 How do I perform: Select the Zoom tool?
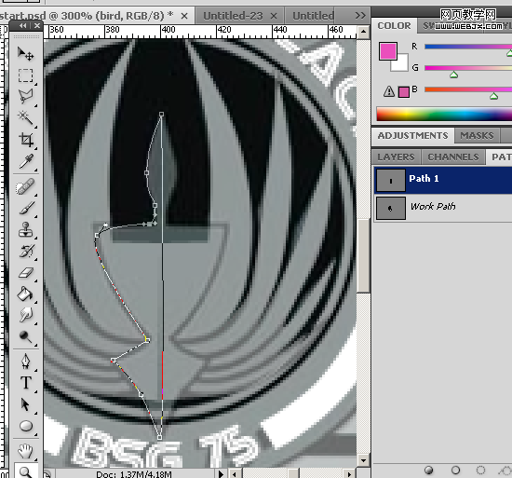25,471
